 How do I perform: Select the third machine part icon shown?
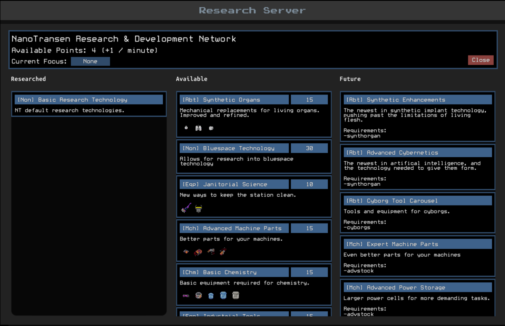pyautogui.click(x=211, y=251)
